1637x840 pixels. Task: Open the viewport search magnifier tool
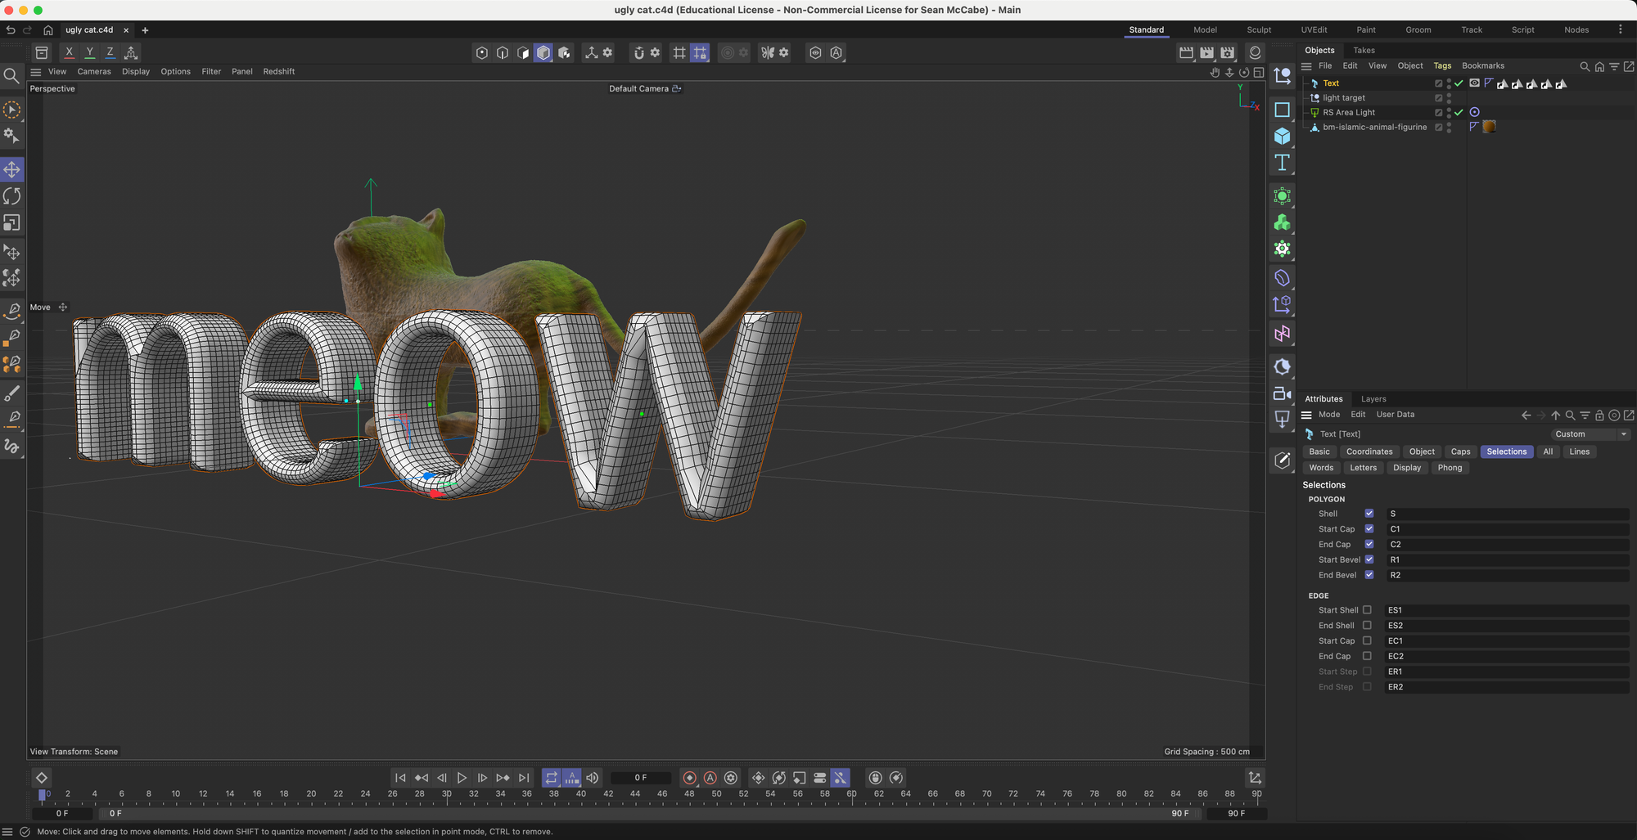(x=11, y=76)
